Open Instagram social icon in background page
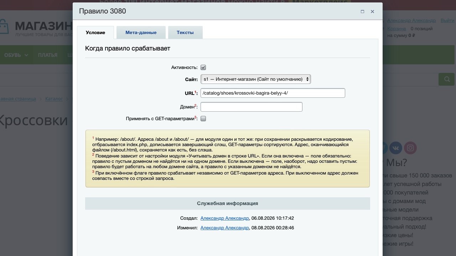456x256 pixels. click(410, 148)
